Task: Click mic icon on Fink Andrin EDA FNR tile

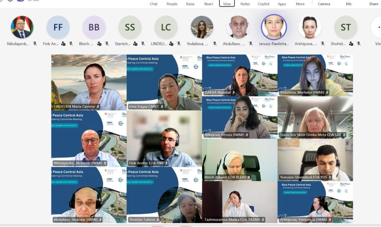Action: (x=166, y=163)
